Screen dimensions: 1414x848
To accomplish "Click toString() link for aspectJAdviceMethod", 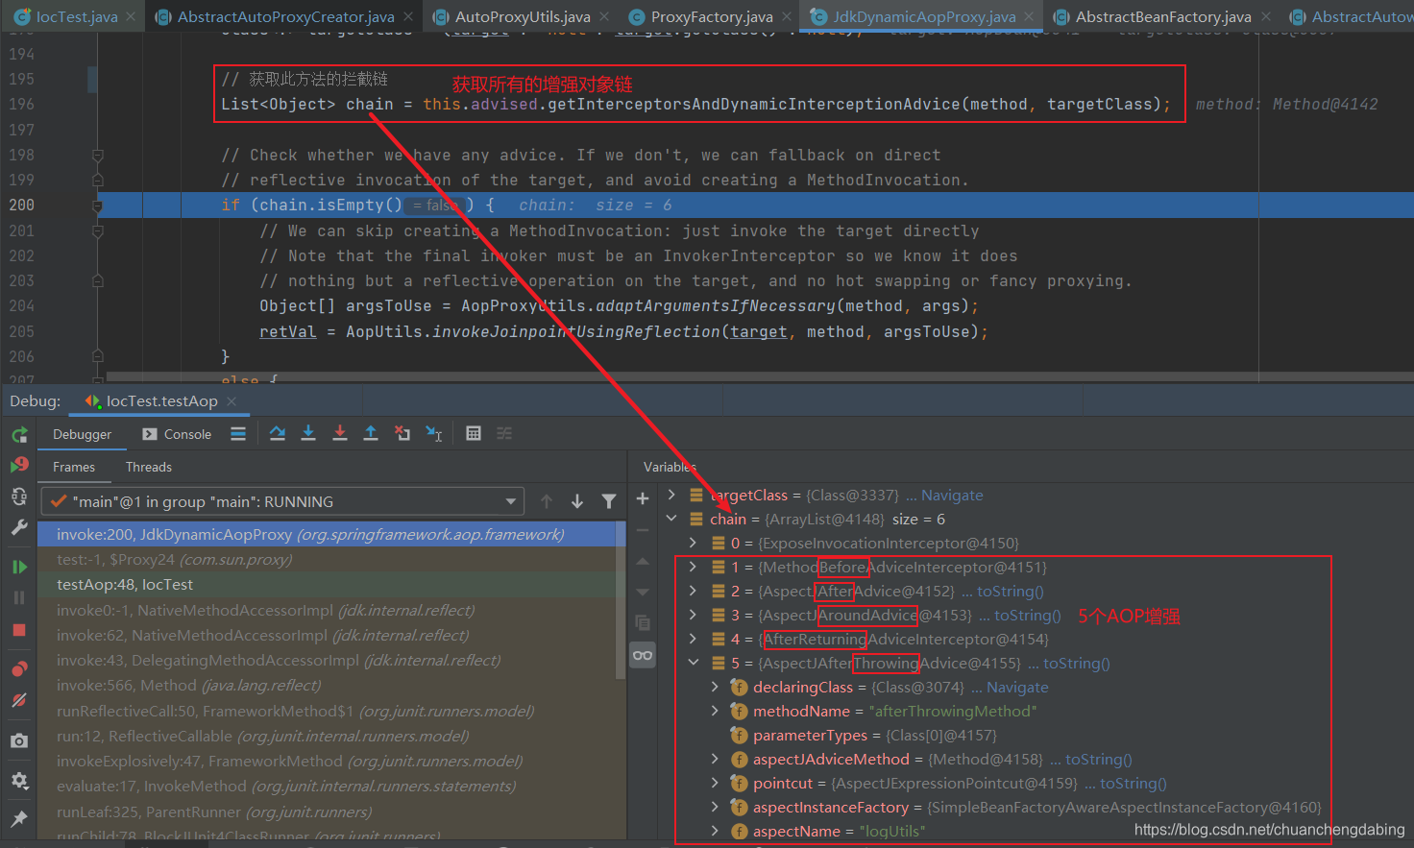I will tap(1099, 760).
